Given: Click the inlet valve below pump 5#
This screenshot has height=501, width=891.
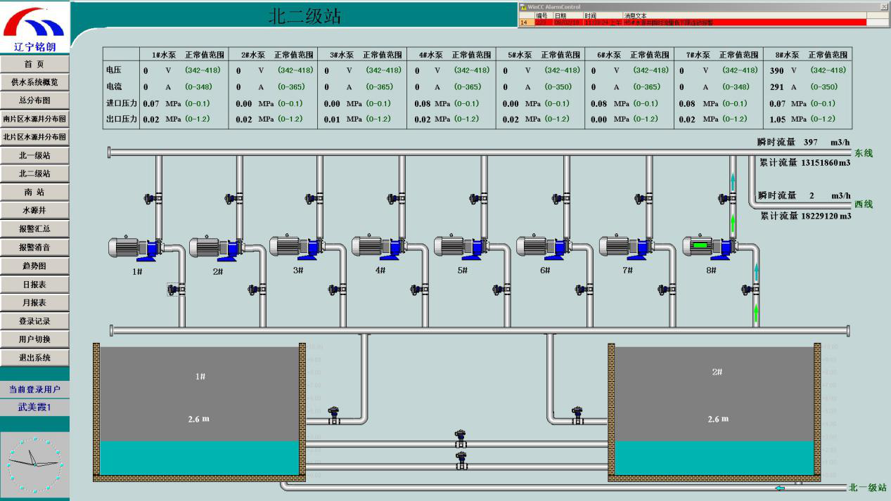Looking at the screenshot, I should tap(501, 289).
